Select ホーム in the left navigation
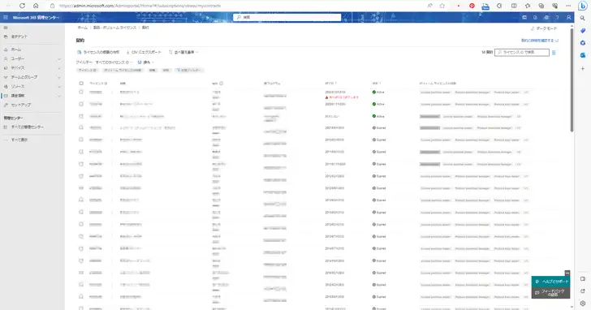This screenshot has height=310, width=591. point(16,50)
